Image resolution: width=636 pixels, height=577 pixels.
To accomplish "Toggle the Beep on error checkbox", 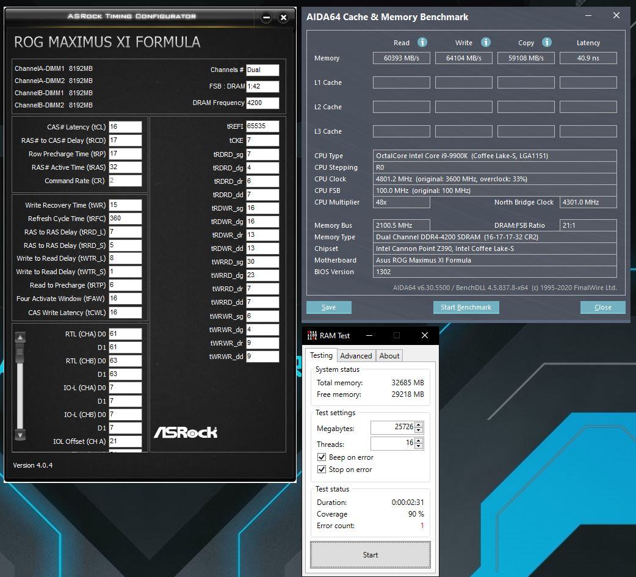I will (x=322, y=457).
